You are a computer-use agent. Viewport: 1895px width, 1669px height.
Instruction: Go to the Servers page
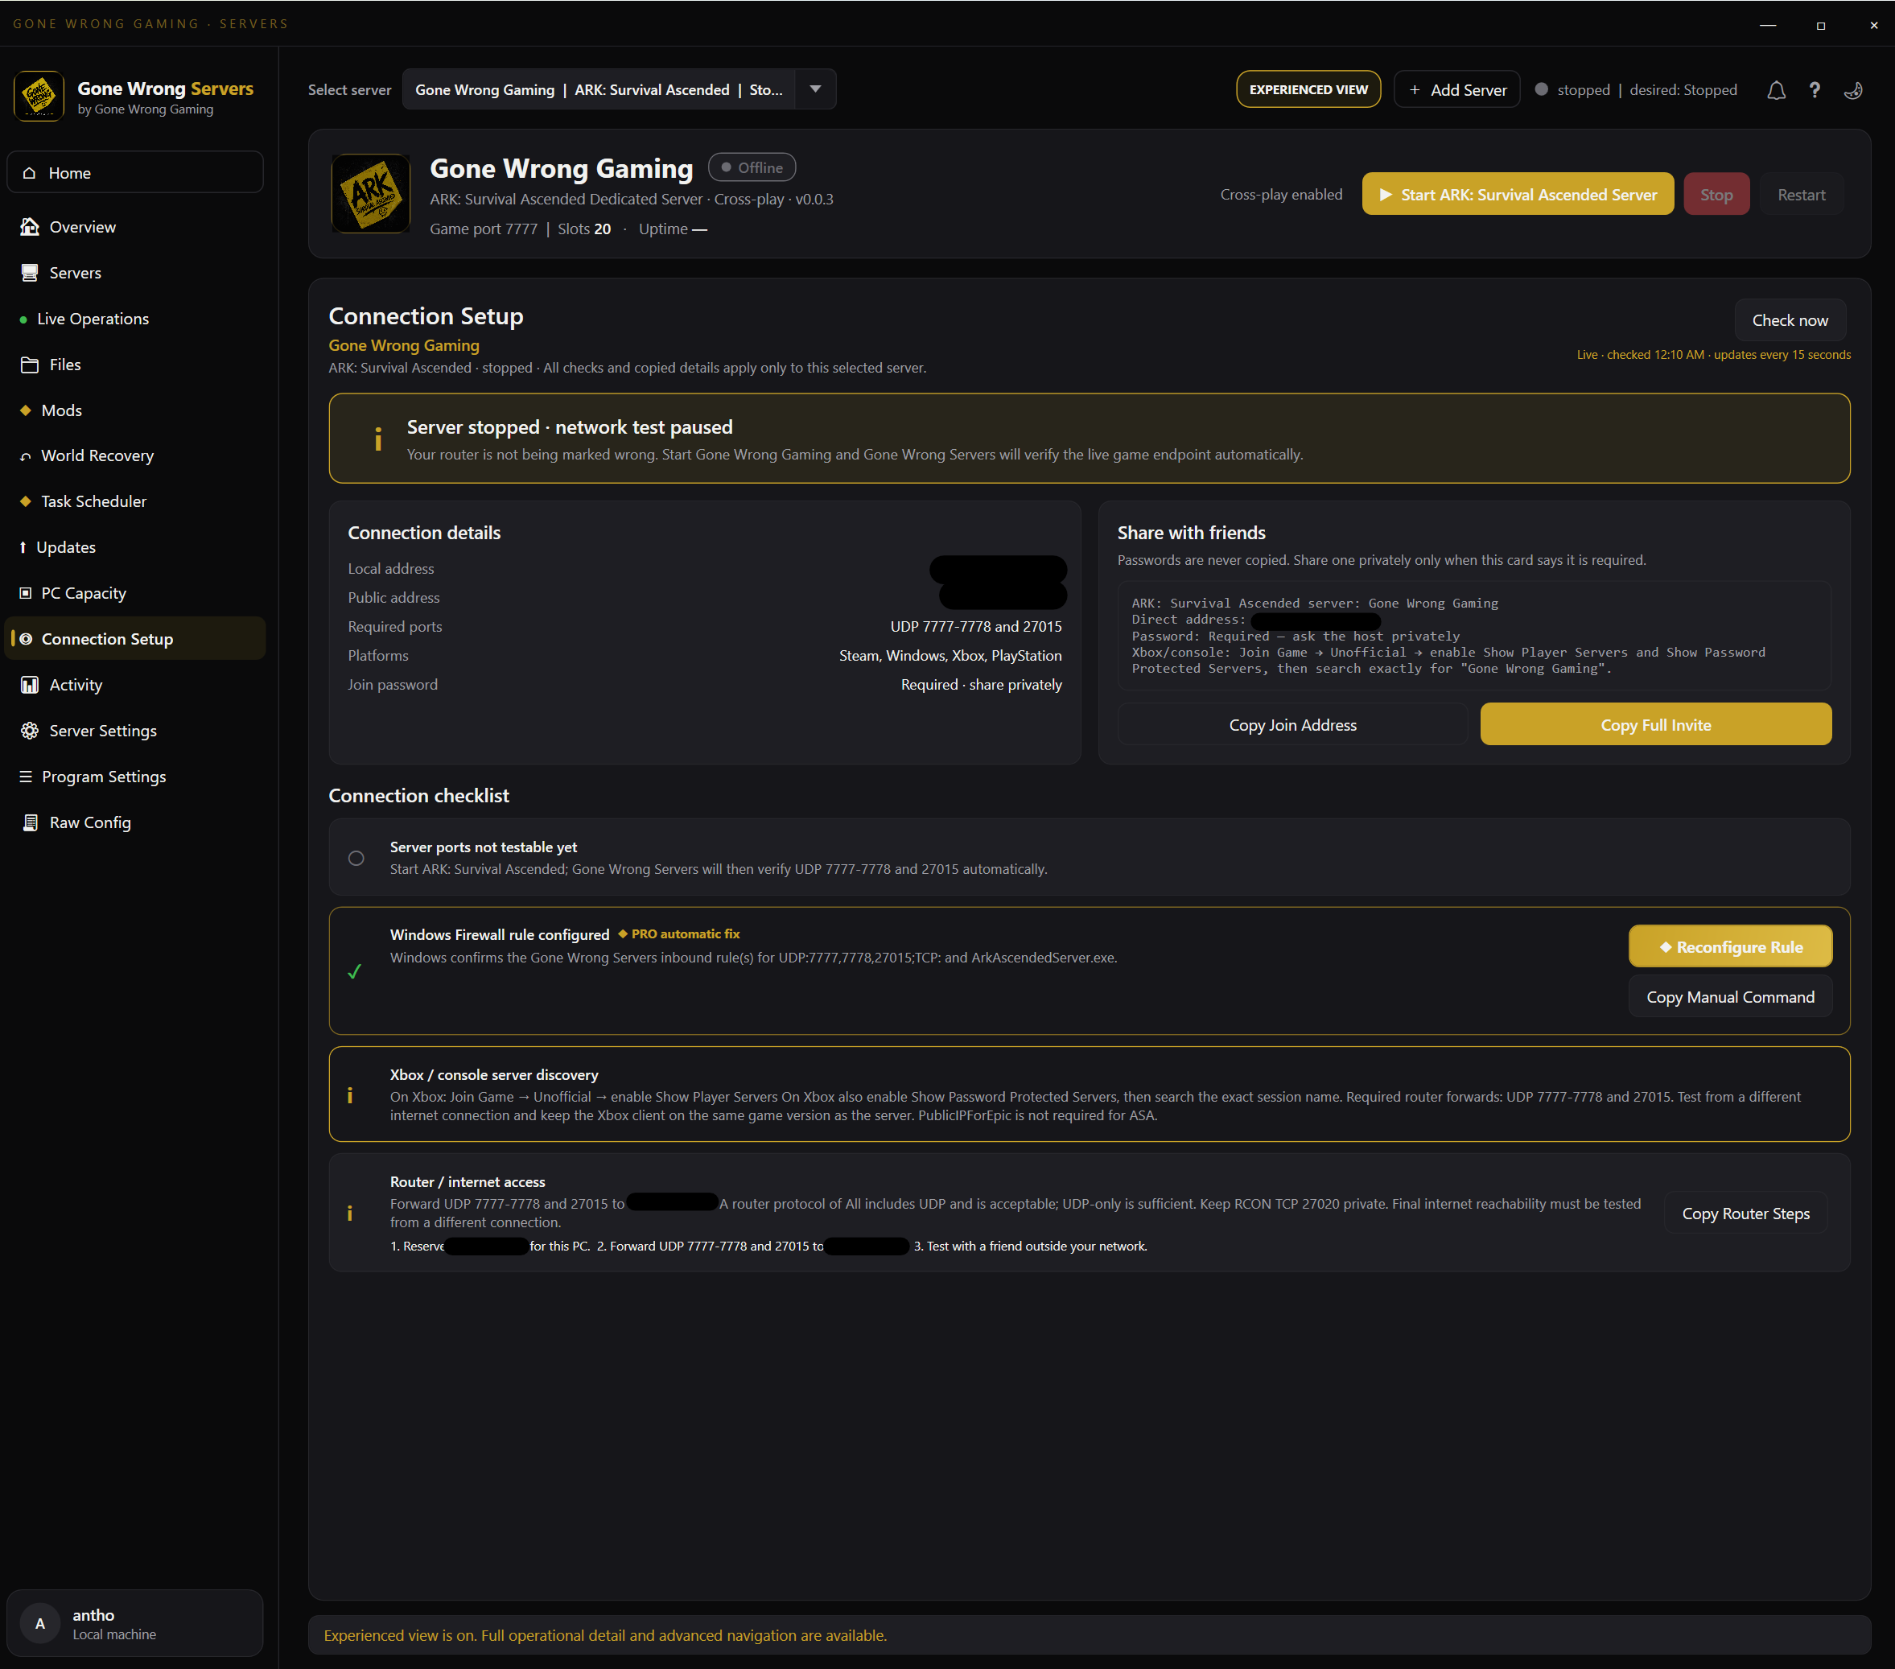pos(135,273)
